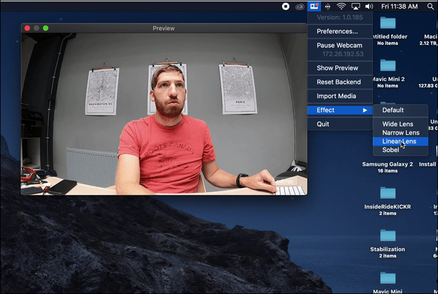Open the Bluetooth menu bar icon
This screenshot has width=438, height=294.
[x=328, y=7]
